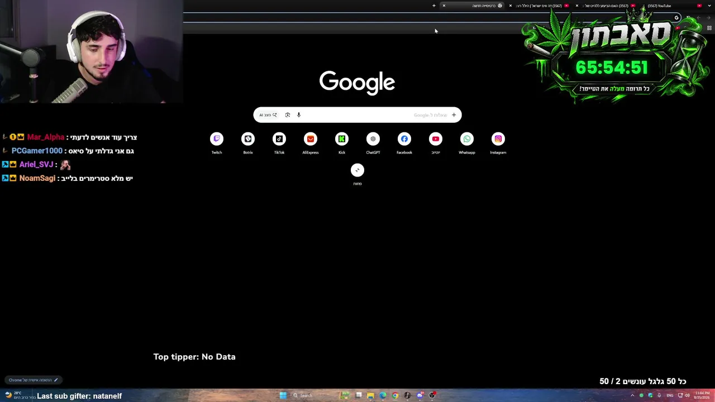Viewport: 715px width, 402px height.
Task: Start a voice search with the microphone
Action: point(299,115)
